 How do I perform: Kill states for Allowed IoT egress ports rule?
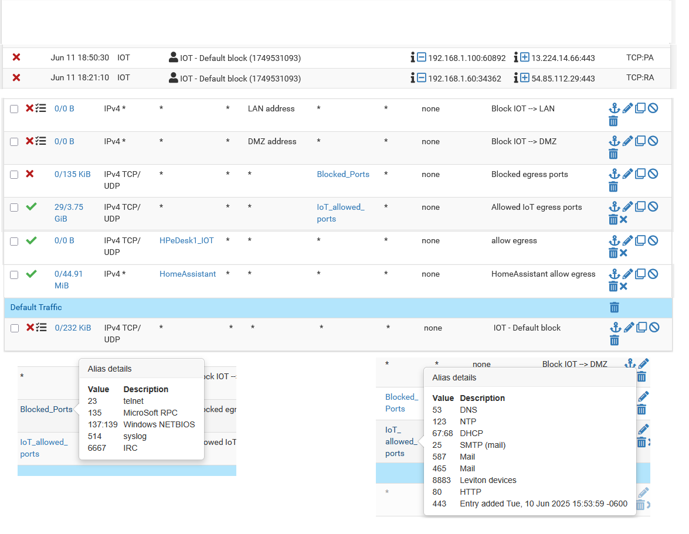623,220
